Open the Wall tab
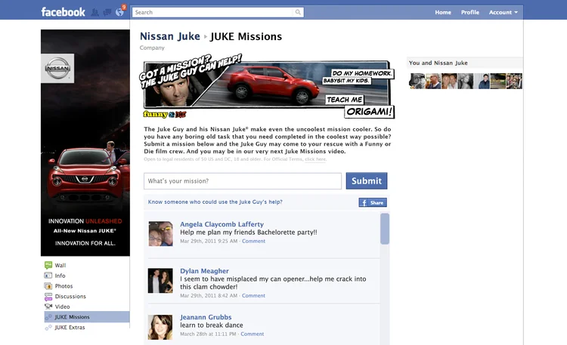567x345 pixels. 60,265
